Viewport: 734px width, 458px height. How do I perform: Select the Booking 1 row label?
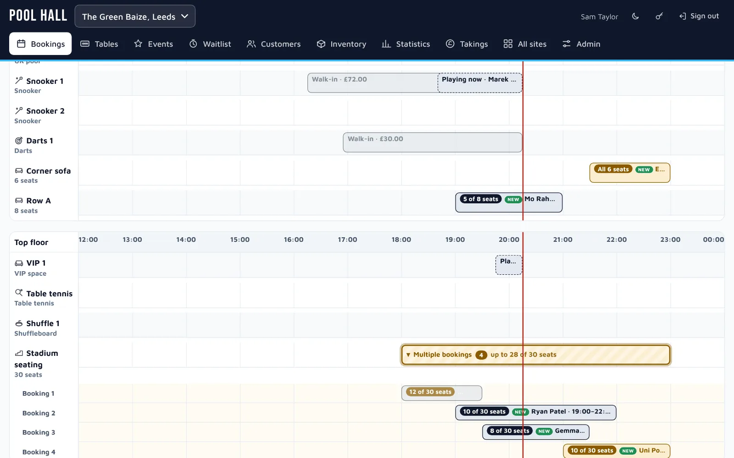coord(39,393)
